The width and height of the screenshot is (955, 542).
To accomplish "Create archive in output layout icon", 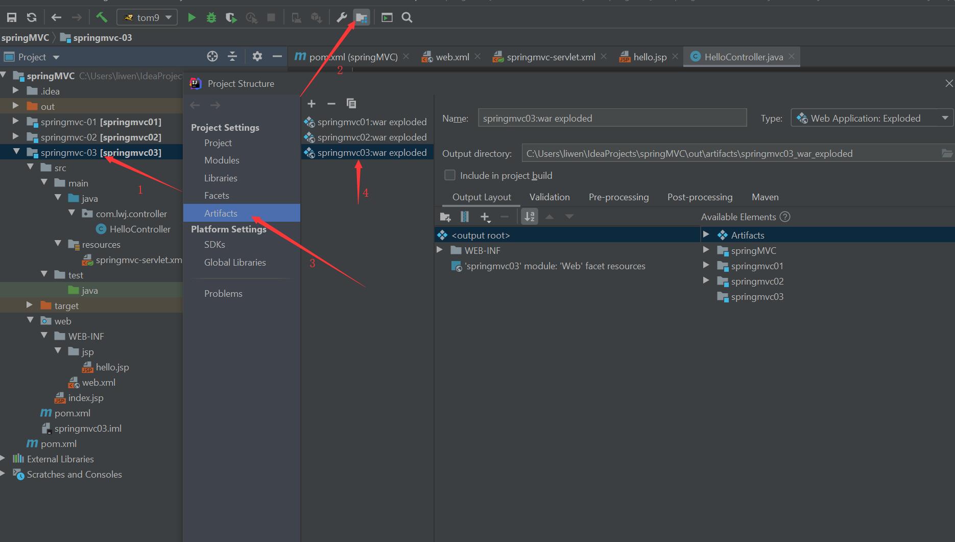I will click(465, 217).
